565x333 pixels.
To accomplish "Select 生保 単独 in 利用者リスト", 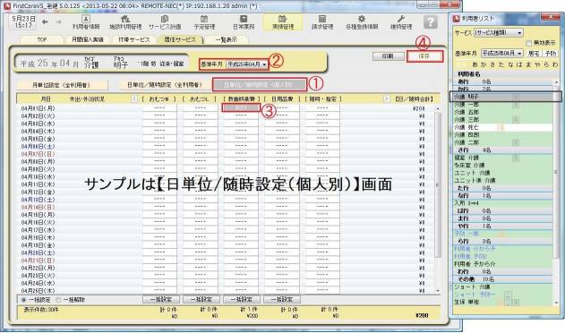I will pyautogui.click(x=502, y=302).
